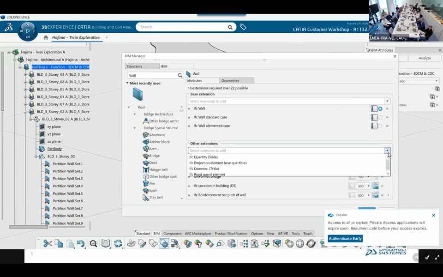Select the Ifc Wall standard case radio button
Screen dimensions: 443x277
click(380, 117)
